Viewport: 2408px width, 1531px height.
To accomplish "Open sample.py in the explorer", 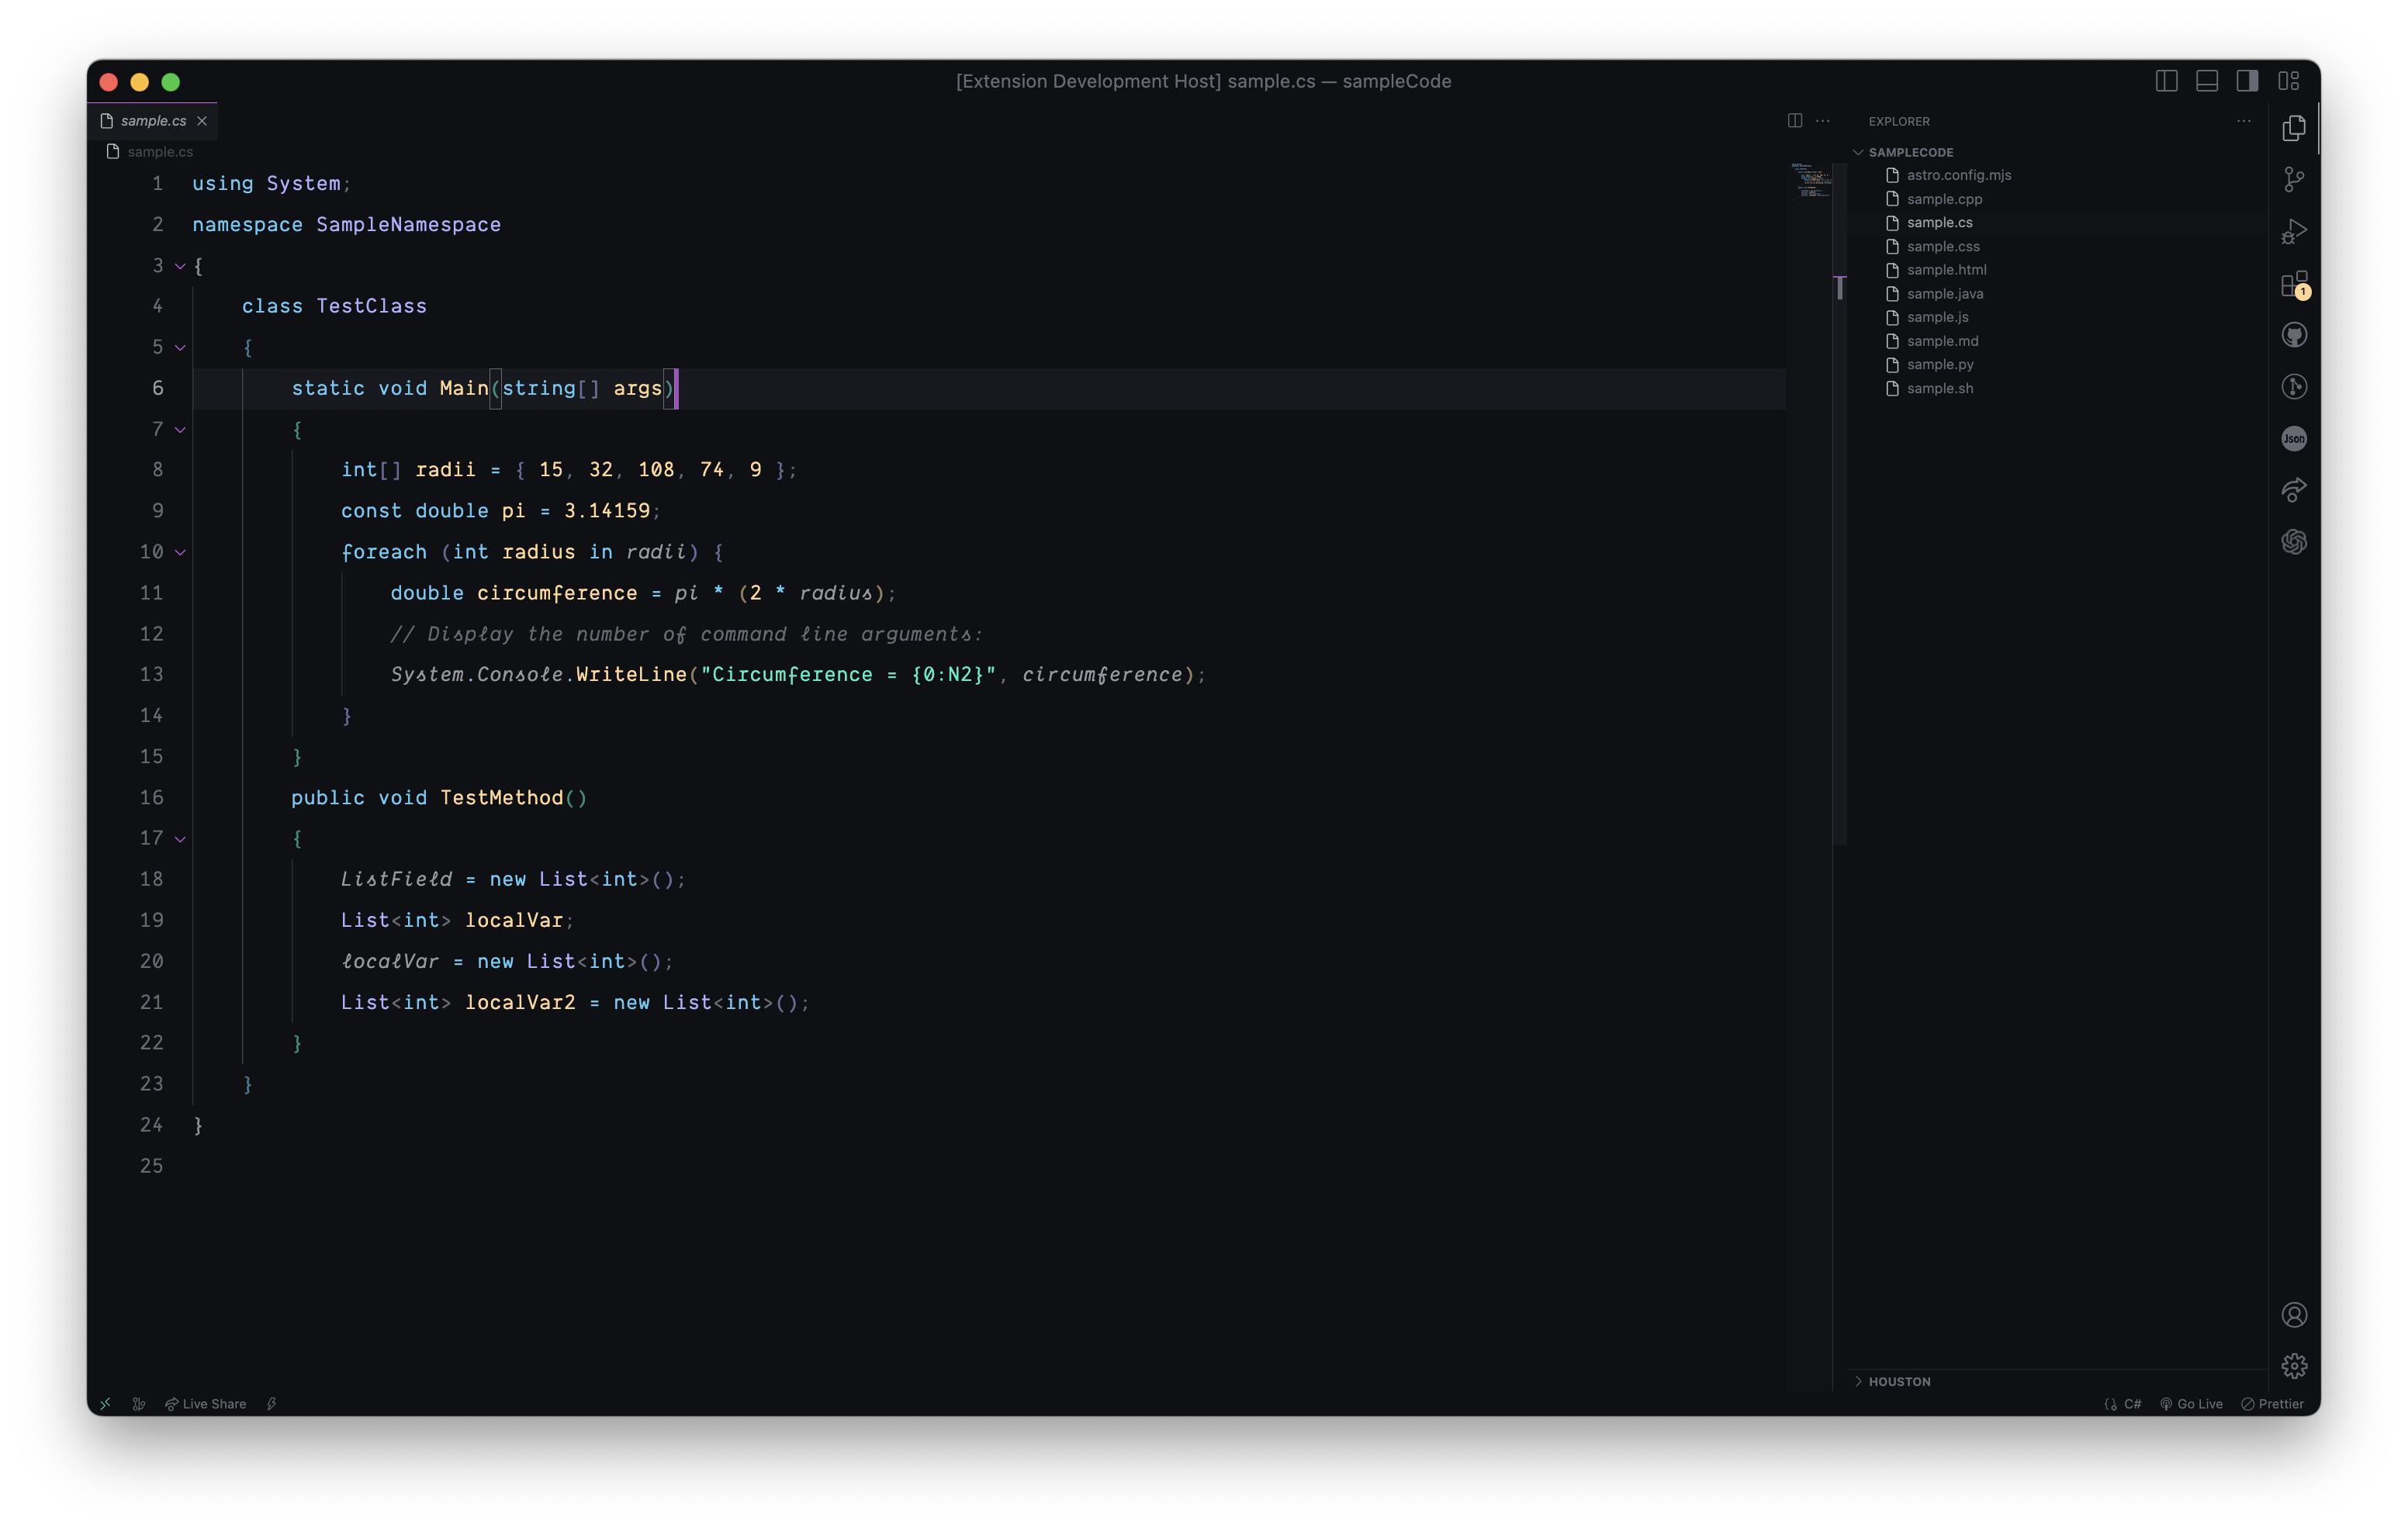I will tap(1939, 364).
